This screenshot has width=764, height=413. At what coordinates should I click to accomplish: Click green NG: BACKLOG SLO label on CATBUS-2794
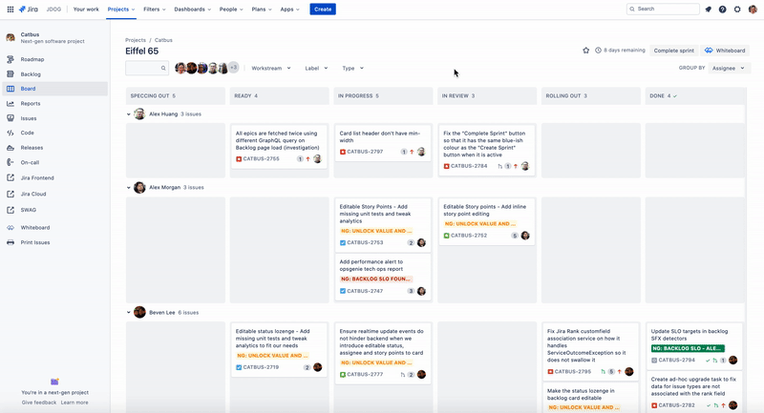tap(688, 348)
